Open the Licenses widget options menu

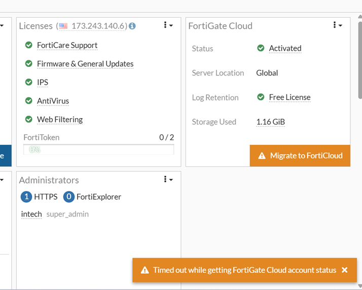click(168, 25)
